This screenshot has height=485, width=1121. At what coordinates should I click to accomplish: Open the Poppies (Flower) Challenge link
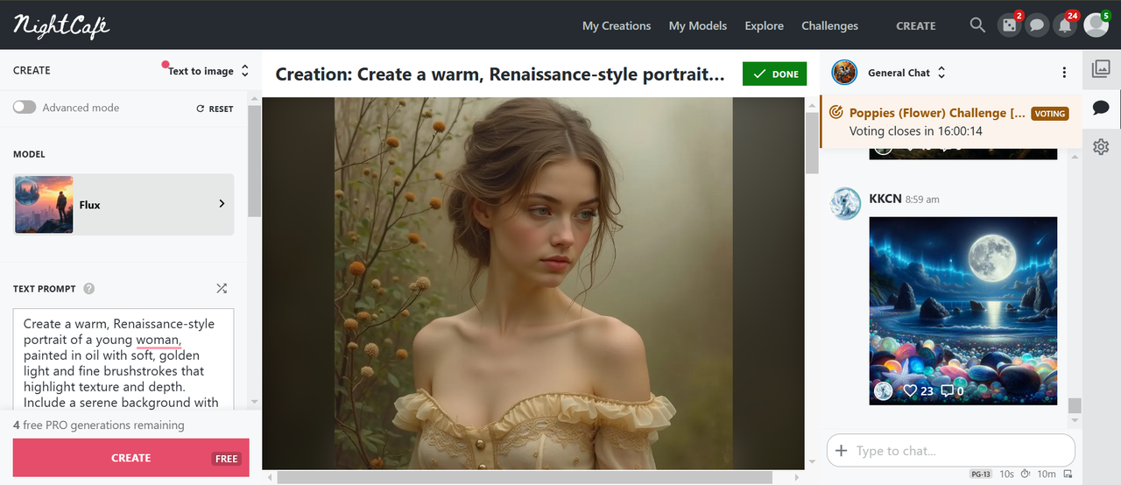937,113
